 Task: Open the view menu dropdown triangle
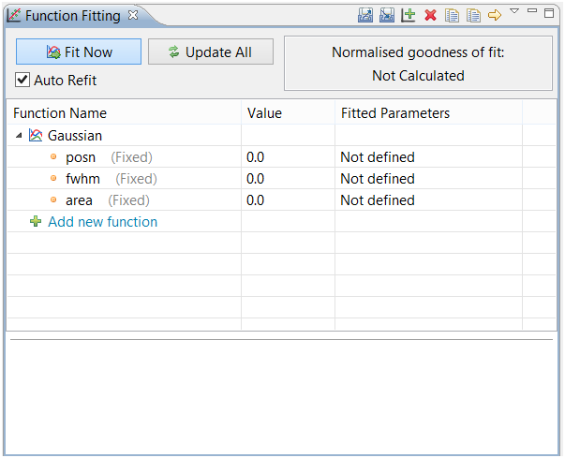pos(514,11)
